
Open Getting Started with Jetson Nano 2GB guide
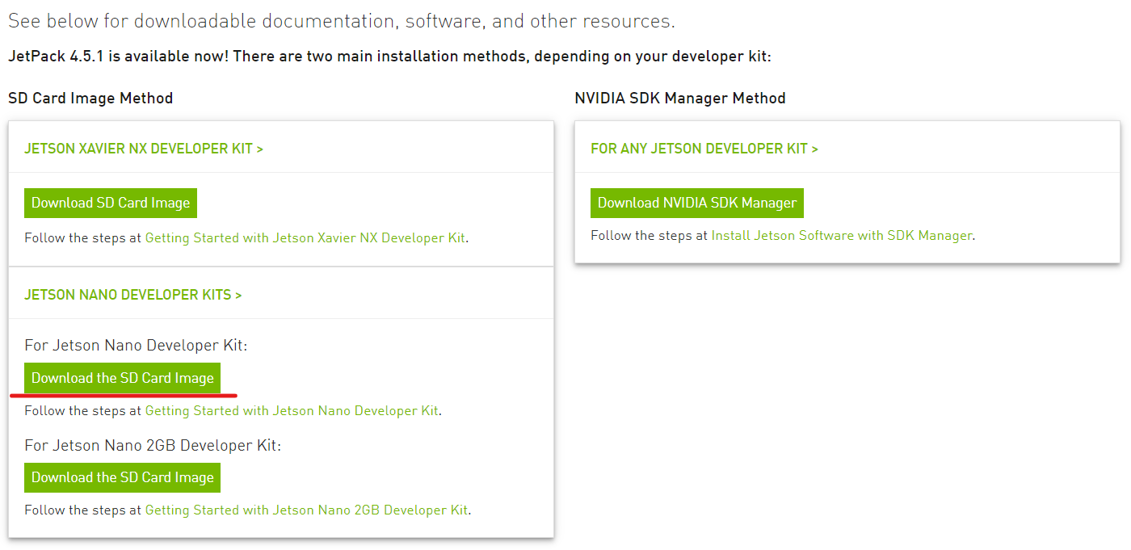[306, 510]
